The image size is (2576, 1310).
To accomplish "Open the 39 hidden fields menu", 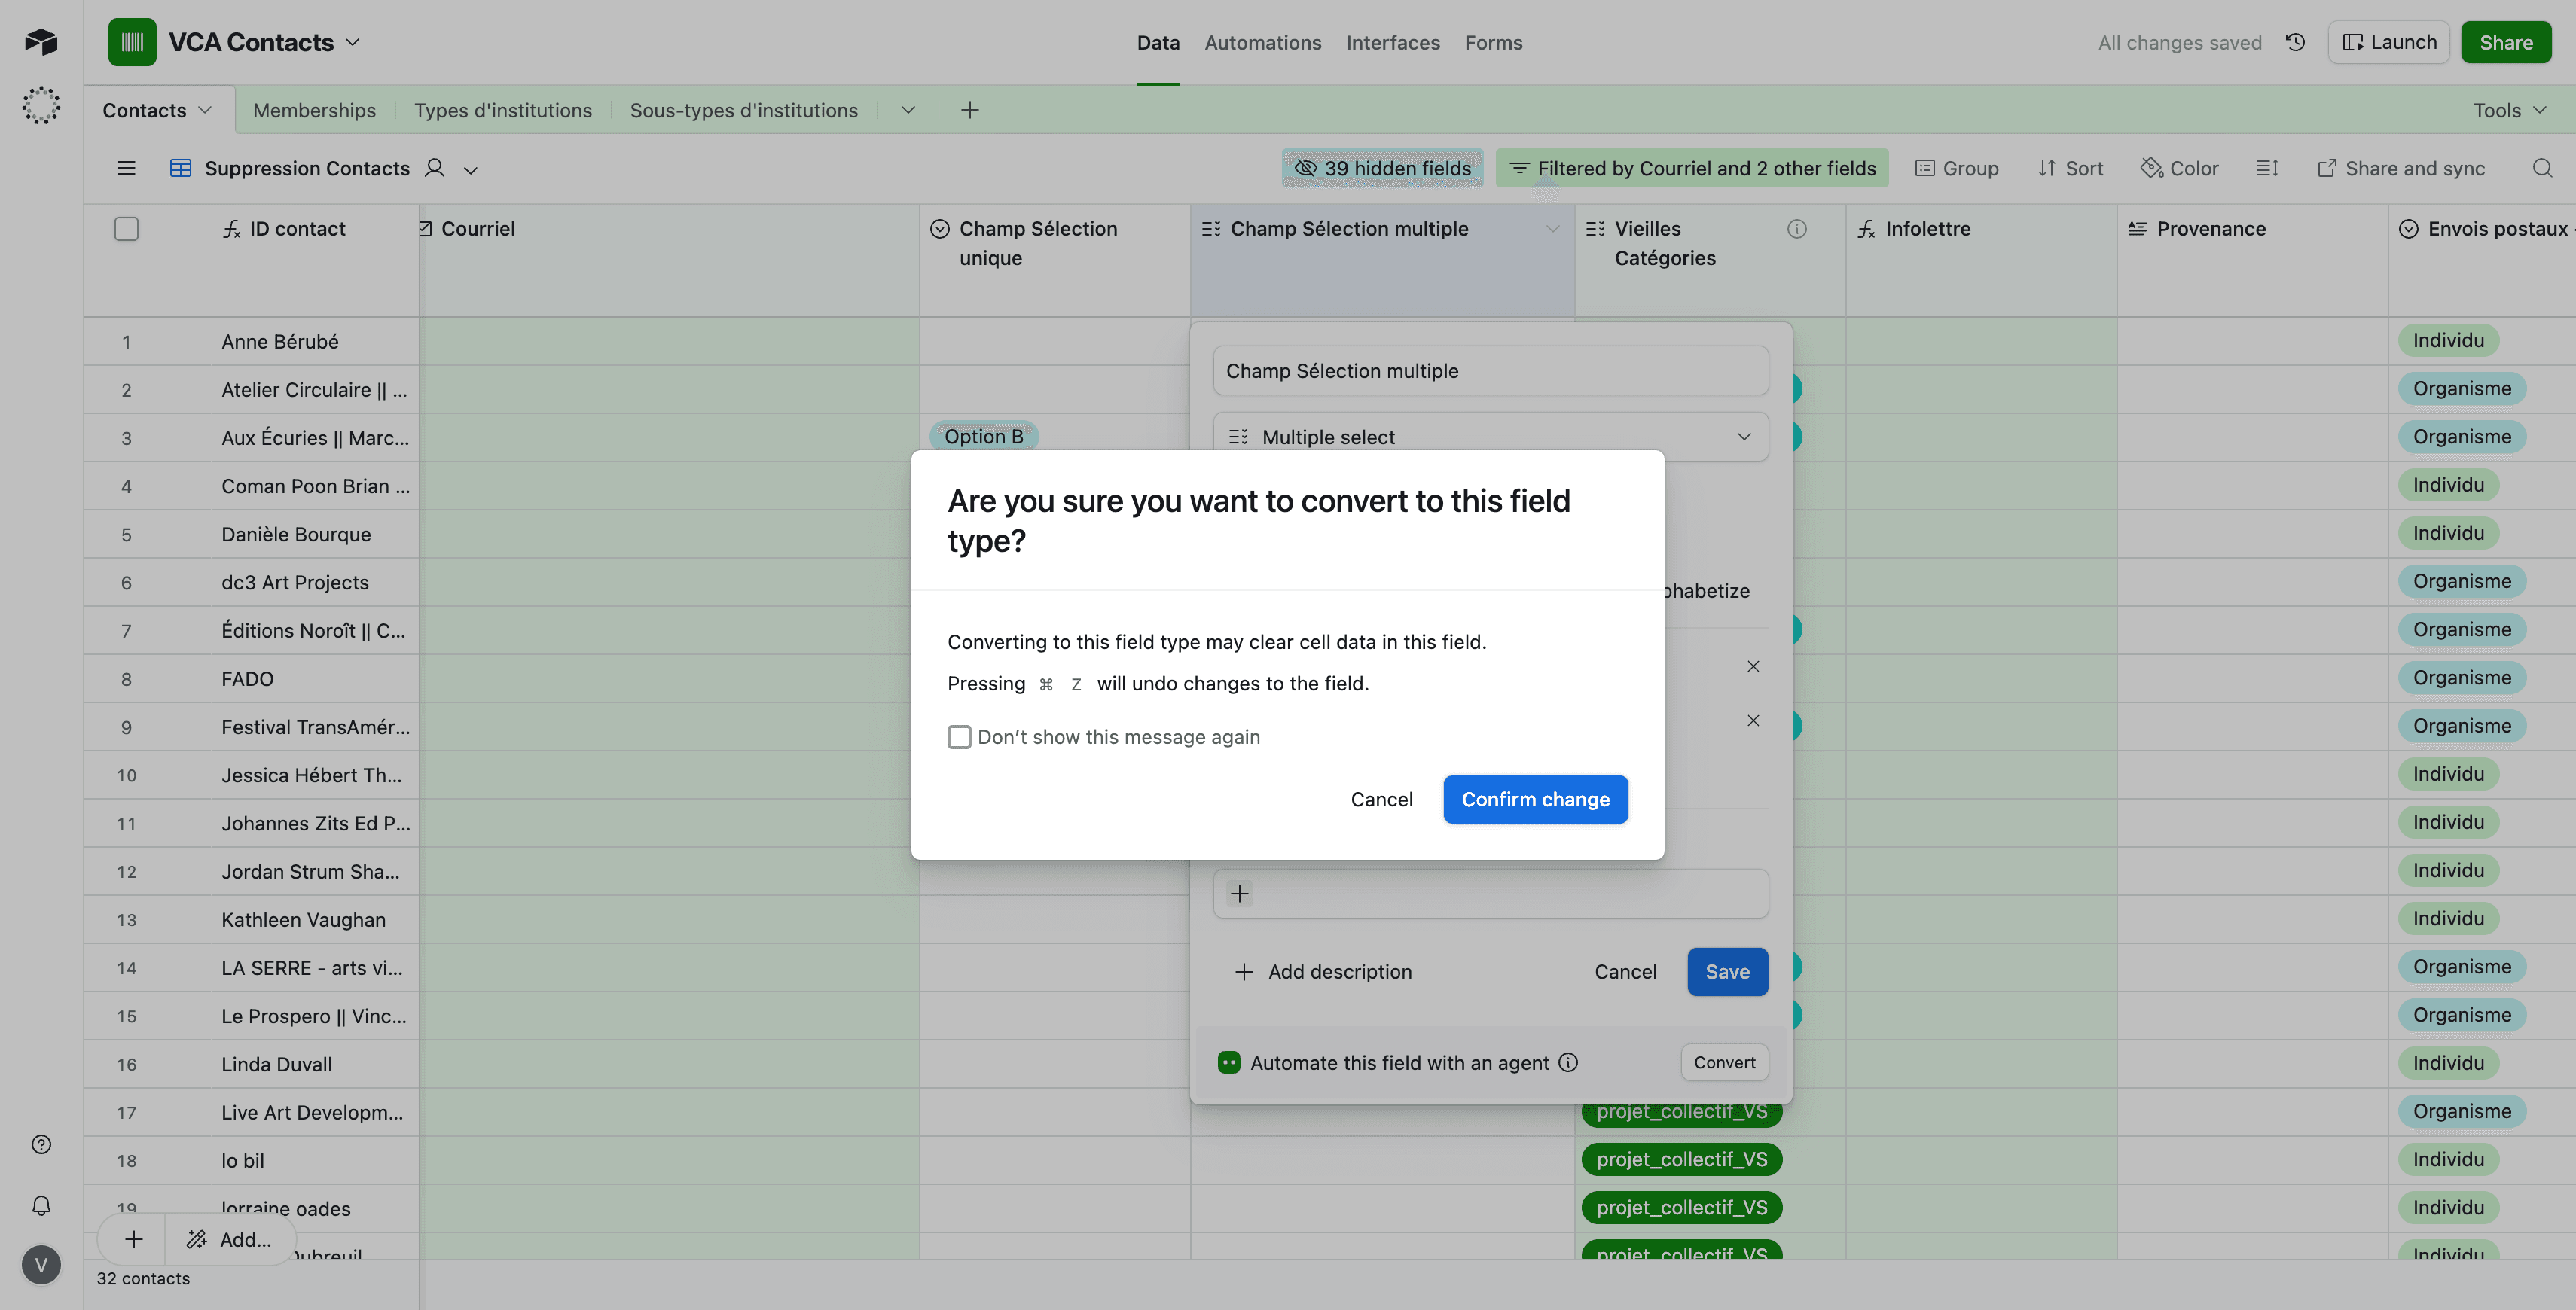I will [x=1382, y=168].
